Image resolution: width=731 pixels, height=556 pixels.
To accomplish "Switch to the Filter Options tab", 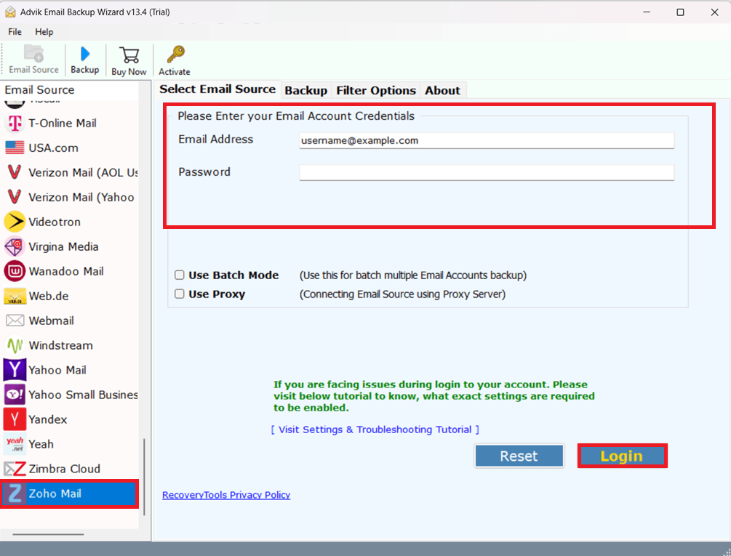I will coord(376,90).
